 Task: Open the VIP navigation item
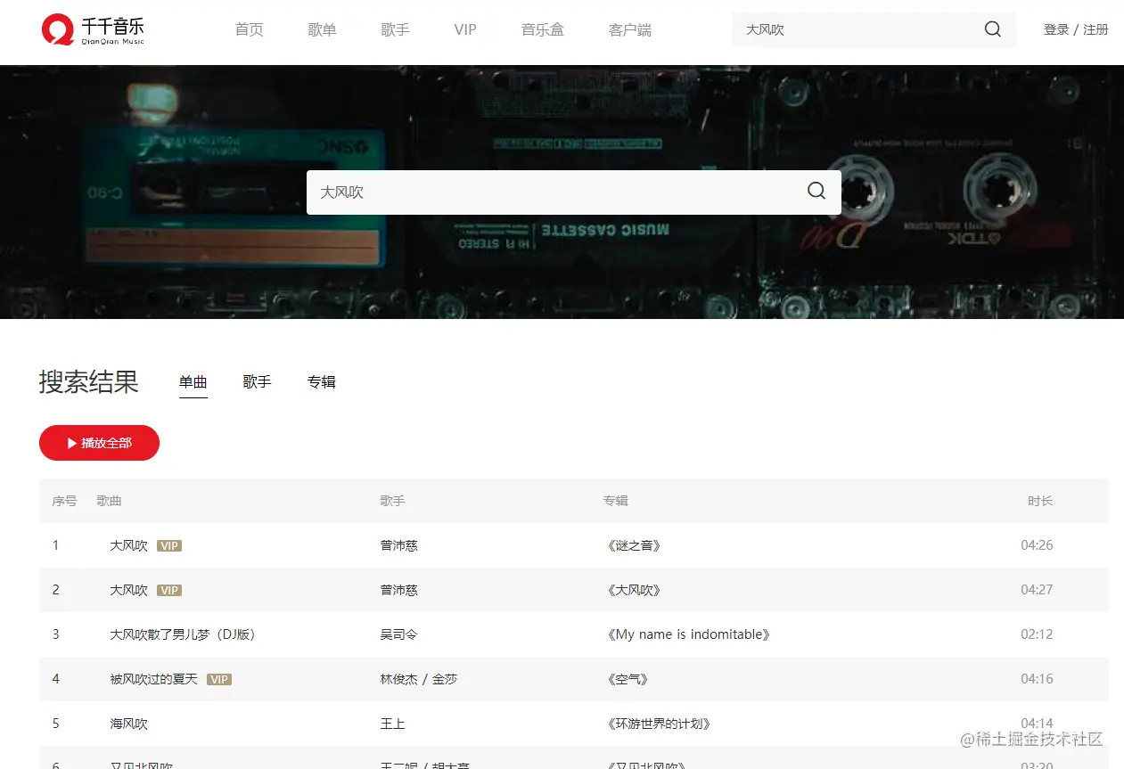[x=465, y=29]
